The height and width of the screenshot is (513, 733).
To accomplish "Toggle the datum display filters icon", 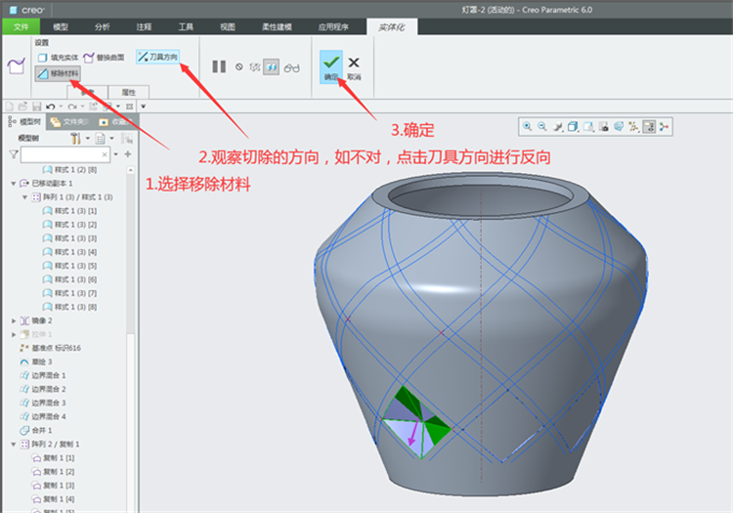I will [x=633, y=127].
